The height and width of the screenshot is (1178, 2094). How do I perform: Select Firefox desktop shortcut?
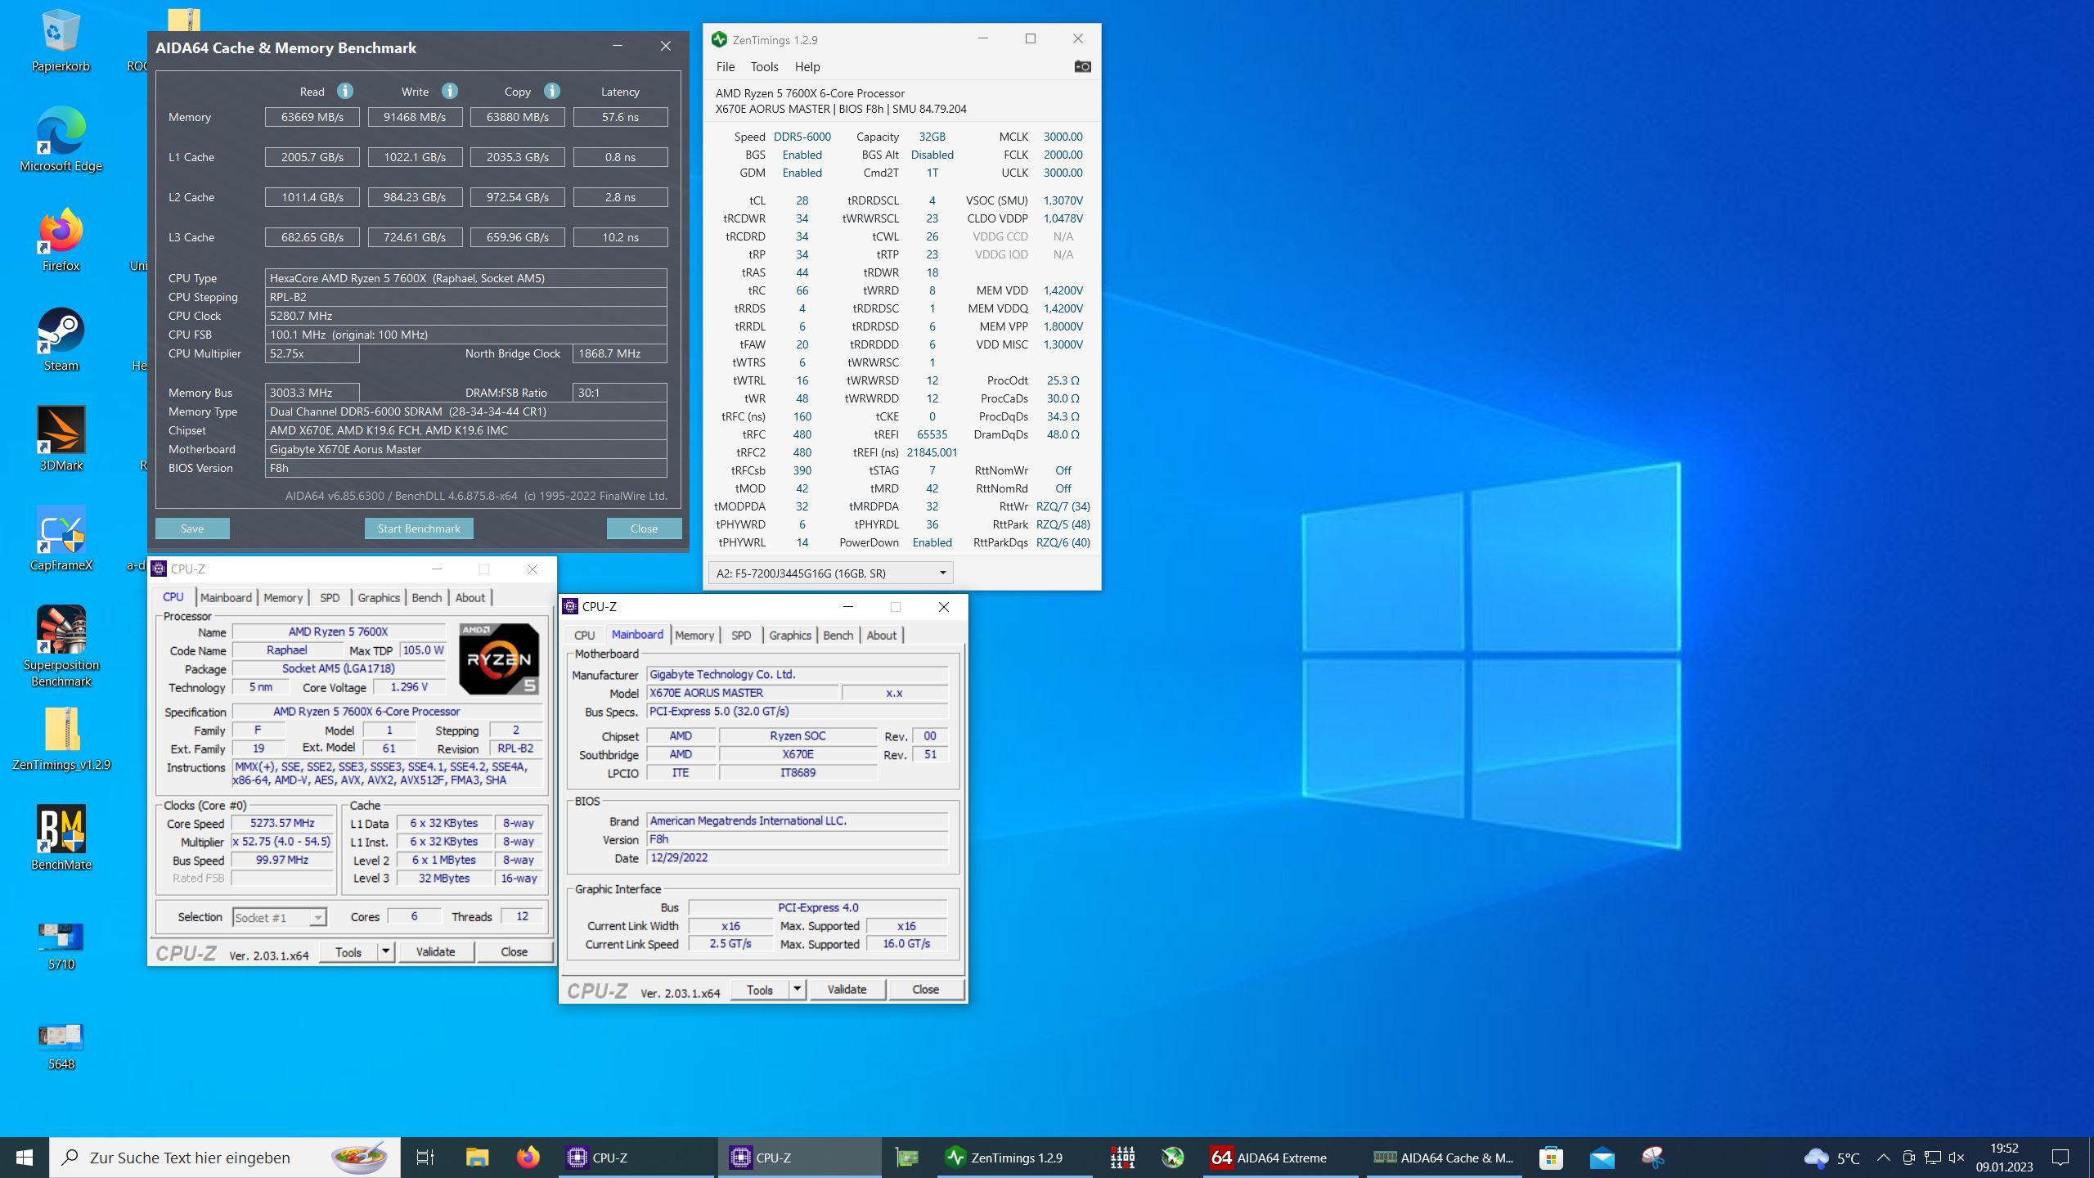pos(61,239)
